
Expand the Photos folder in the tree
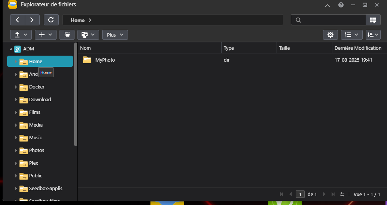coord(16,150)
